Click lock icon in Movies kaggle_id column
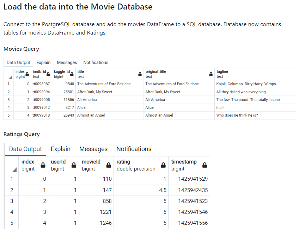Image resolution: width=299 pixels, height=235 pixels. point(72,74)
